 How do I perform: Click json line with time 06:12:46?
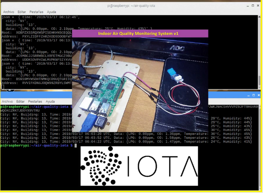[x=41, y=17]
